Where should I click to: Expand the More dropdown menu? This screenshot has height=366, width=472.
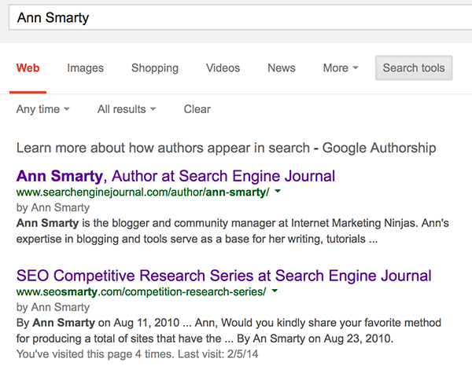340,68
